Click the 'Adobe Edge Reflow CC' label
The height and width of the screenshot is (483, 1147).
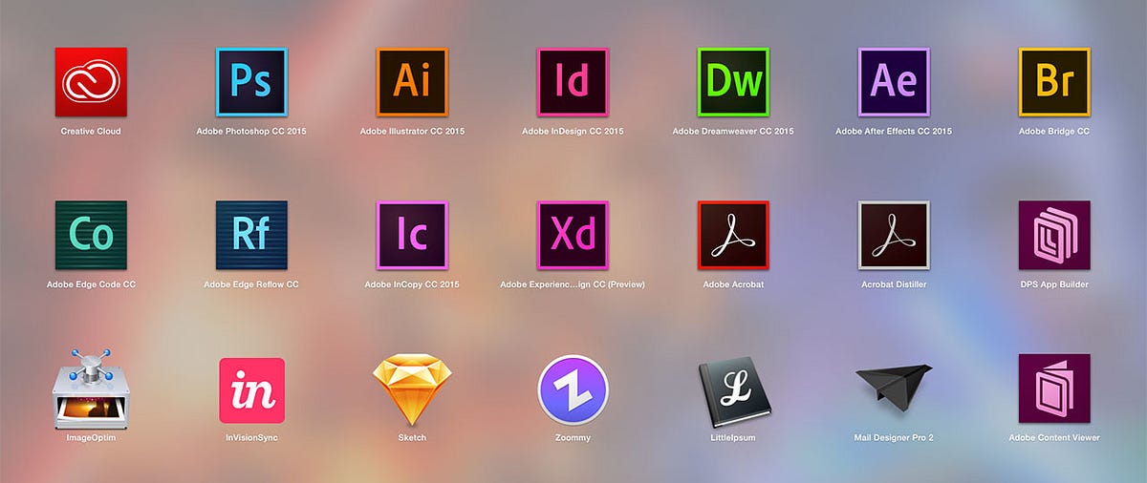251,284
